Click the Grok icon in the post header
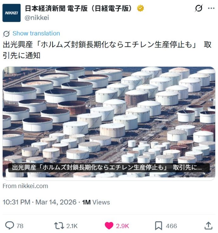The height and width of the screenshot is (233, 218). pos(199,8)
